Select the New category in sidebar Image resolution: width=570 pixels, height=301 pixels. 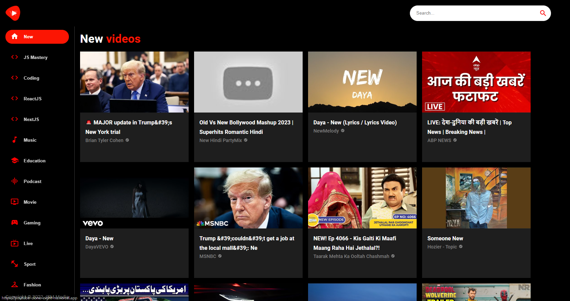(x=37, y=37)
